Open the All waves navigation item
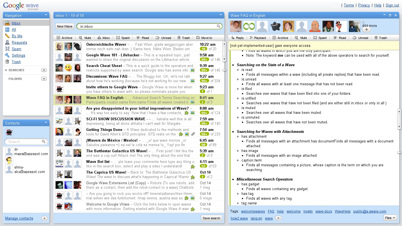The image size is (402, 226). tap(14, 29)
